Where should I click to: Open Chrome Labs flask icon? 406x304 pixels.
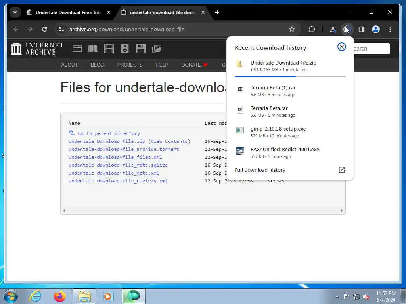point(333,29)
